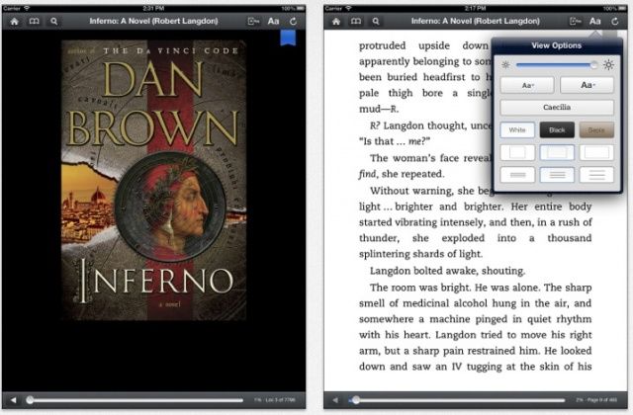Choose the tight line spacing option
633x415 pixels.
(x=517, y=175)
